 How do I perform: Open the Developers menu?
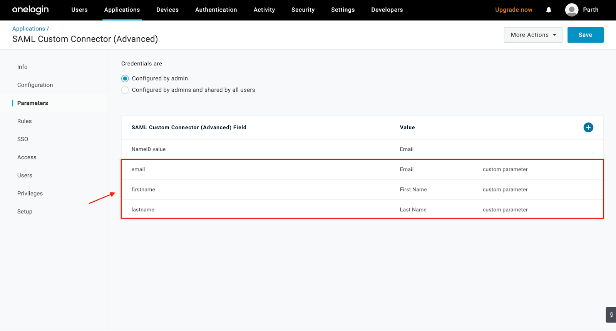click(x=387, y=10)
